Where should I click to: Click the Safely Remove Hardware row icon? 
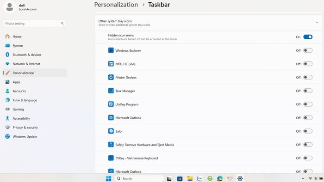(x=111, y=145)
